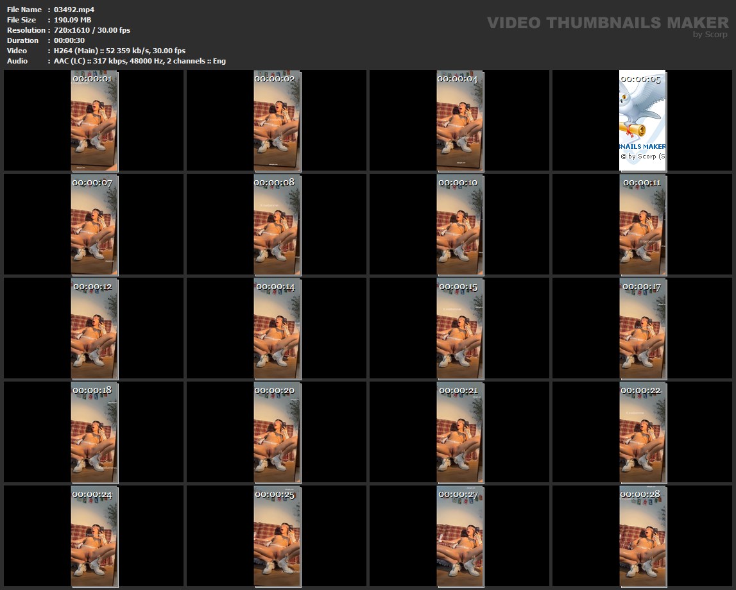Screen dimensions: 736x590
Task: Click the VIDEO THUMBNAILS MAKER watermark title
Action: pos(607,23)
